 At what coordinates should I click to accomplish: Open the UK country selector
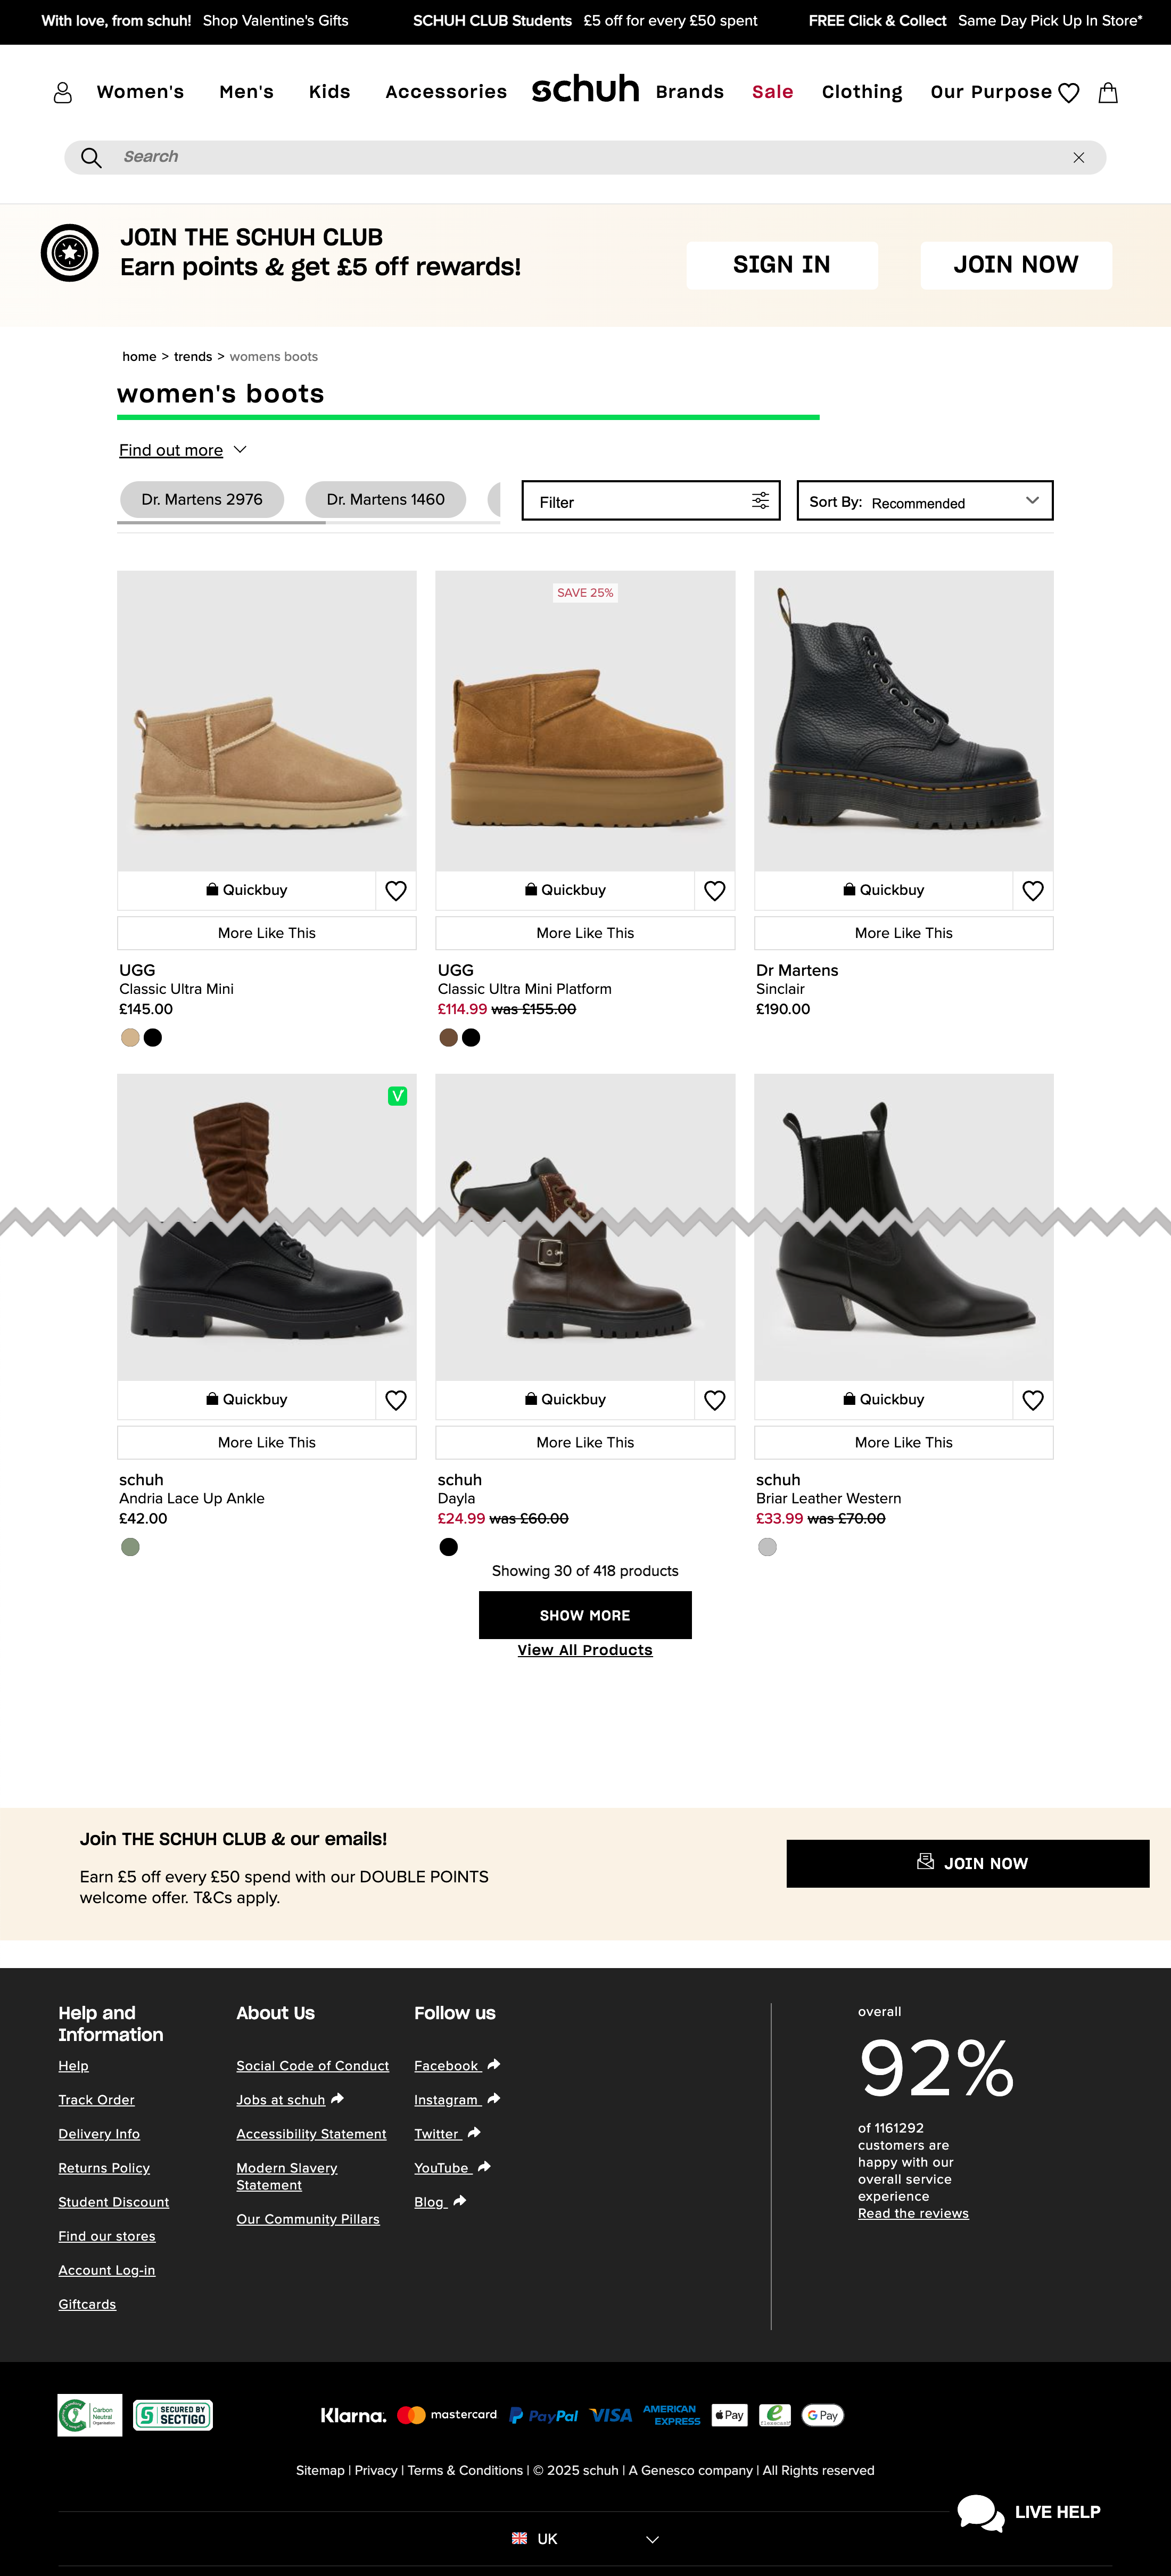[585, 2539]
